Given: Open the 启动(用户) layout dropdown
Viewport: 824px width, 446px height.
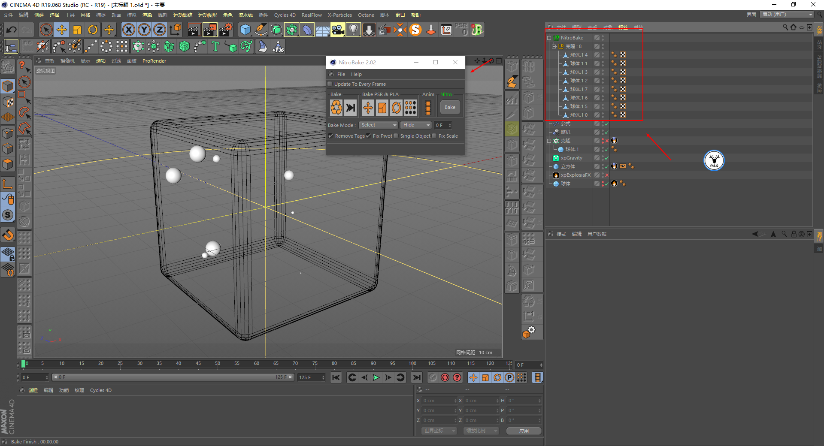Looking at the screenshot, I should point(787,15).
